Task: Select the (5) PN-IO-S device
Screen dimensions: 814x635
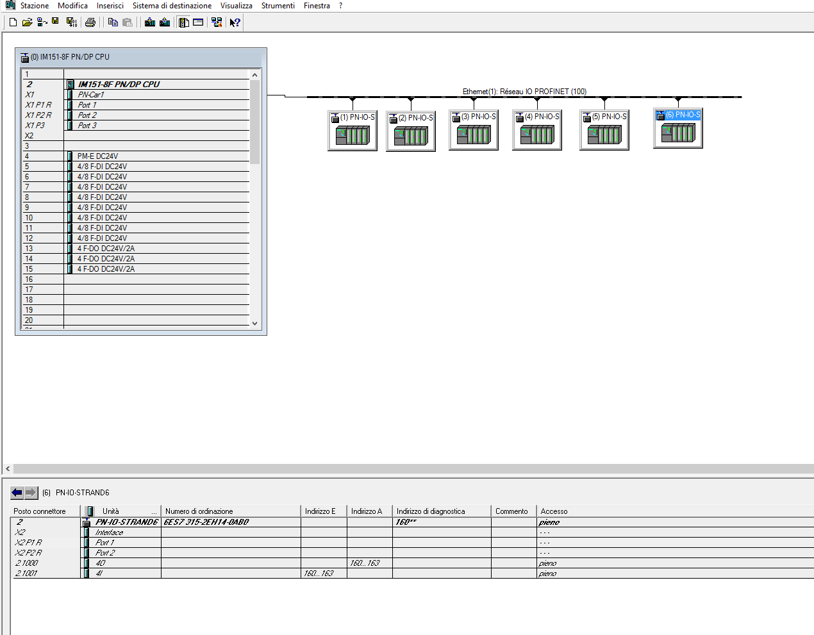Action: click(x=604, y=130)
